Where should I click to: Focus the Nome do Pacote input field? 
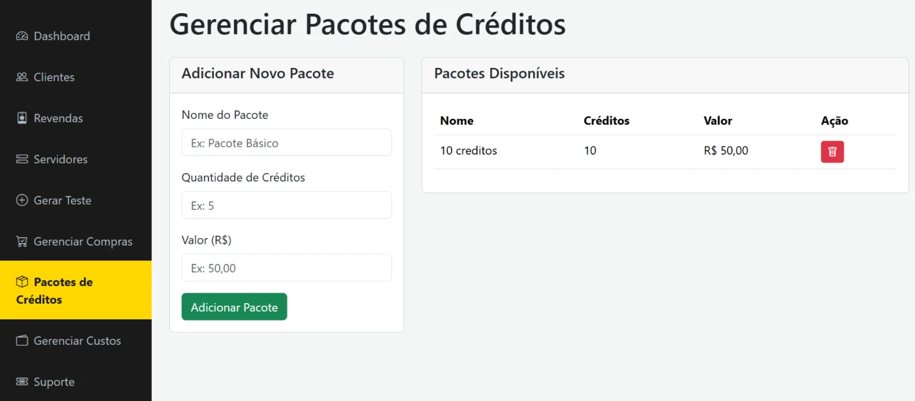pos(287,142)
